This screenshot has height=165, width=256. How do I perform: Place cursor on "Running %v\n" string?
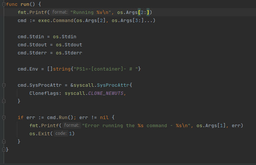91,12
